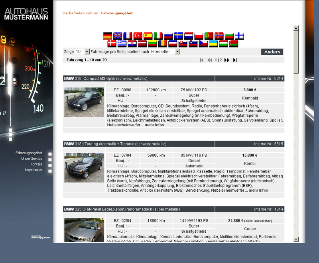Viewport: 319px width, 263px height.
Task: Select the Belarusian flag language
Action: pos(234,43)
